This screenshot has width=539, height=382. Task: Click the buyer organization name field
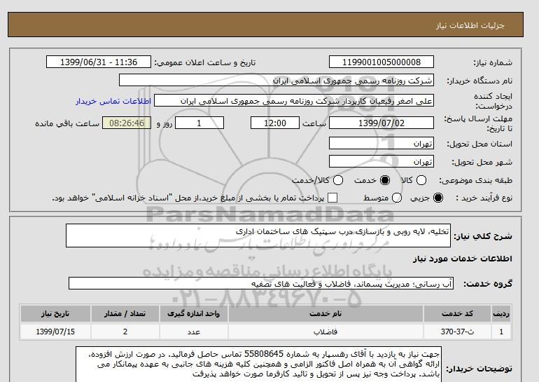tap(276, 80)
